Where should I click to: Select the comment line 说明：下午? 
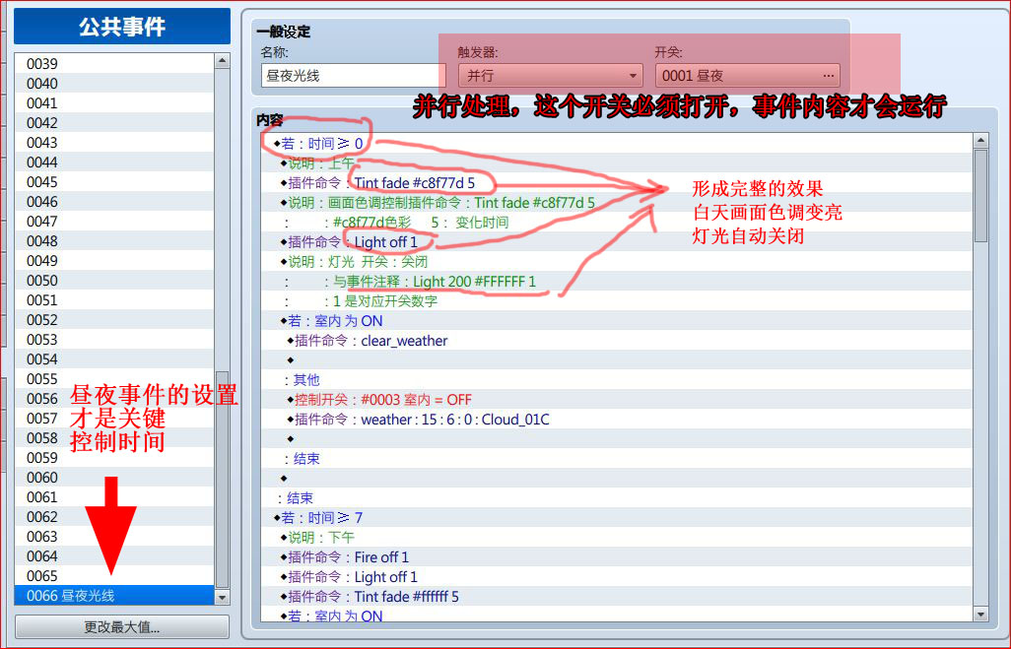point(617,538)
